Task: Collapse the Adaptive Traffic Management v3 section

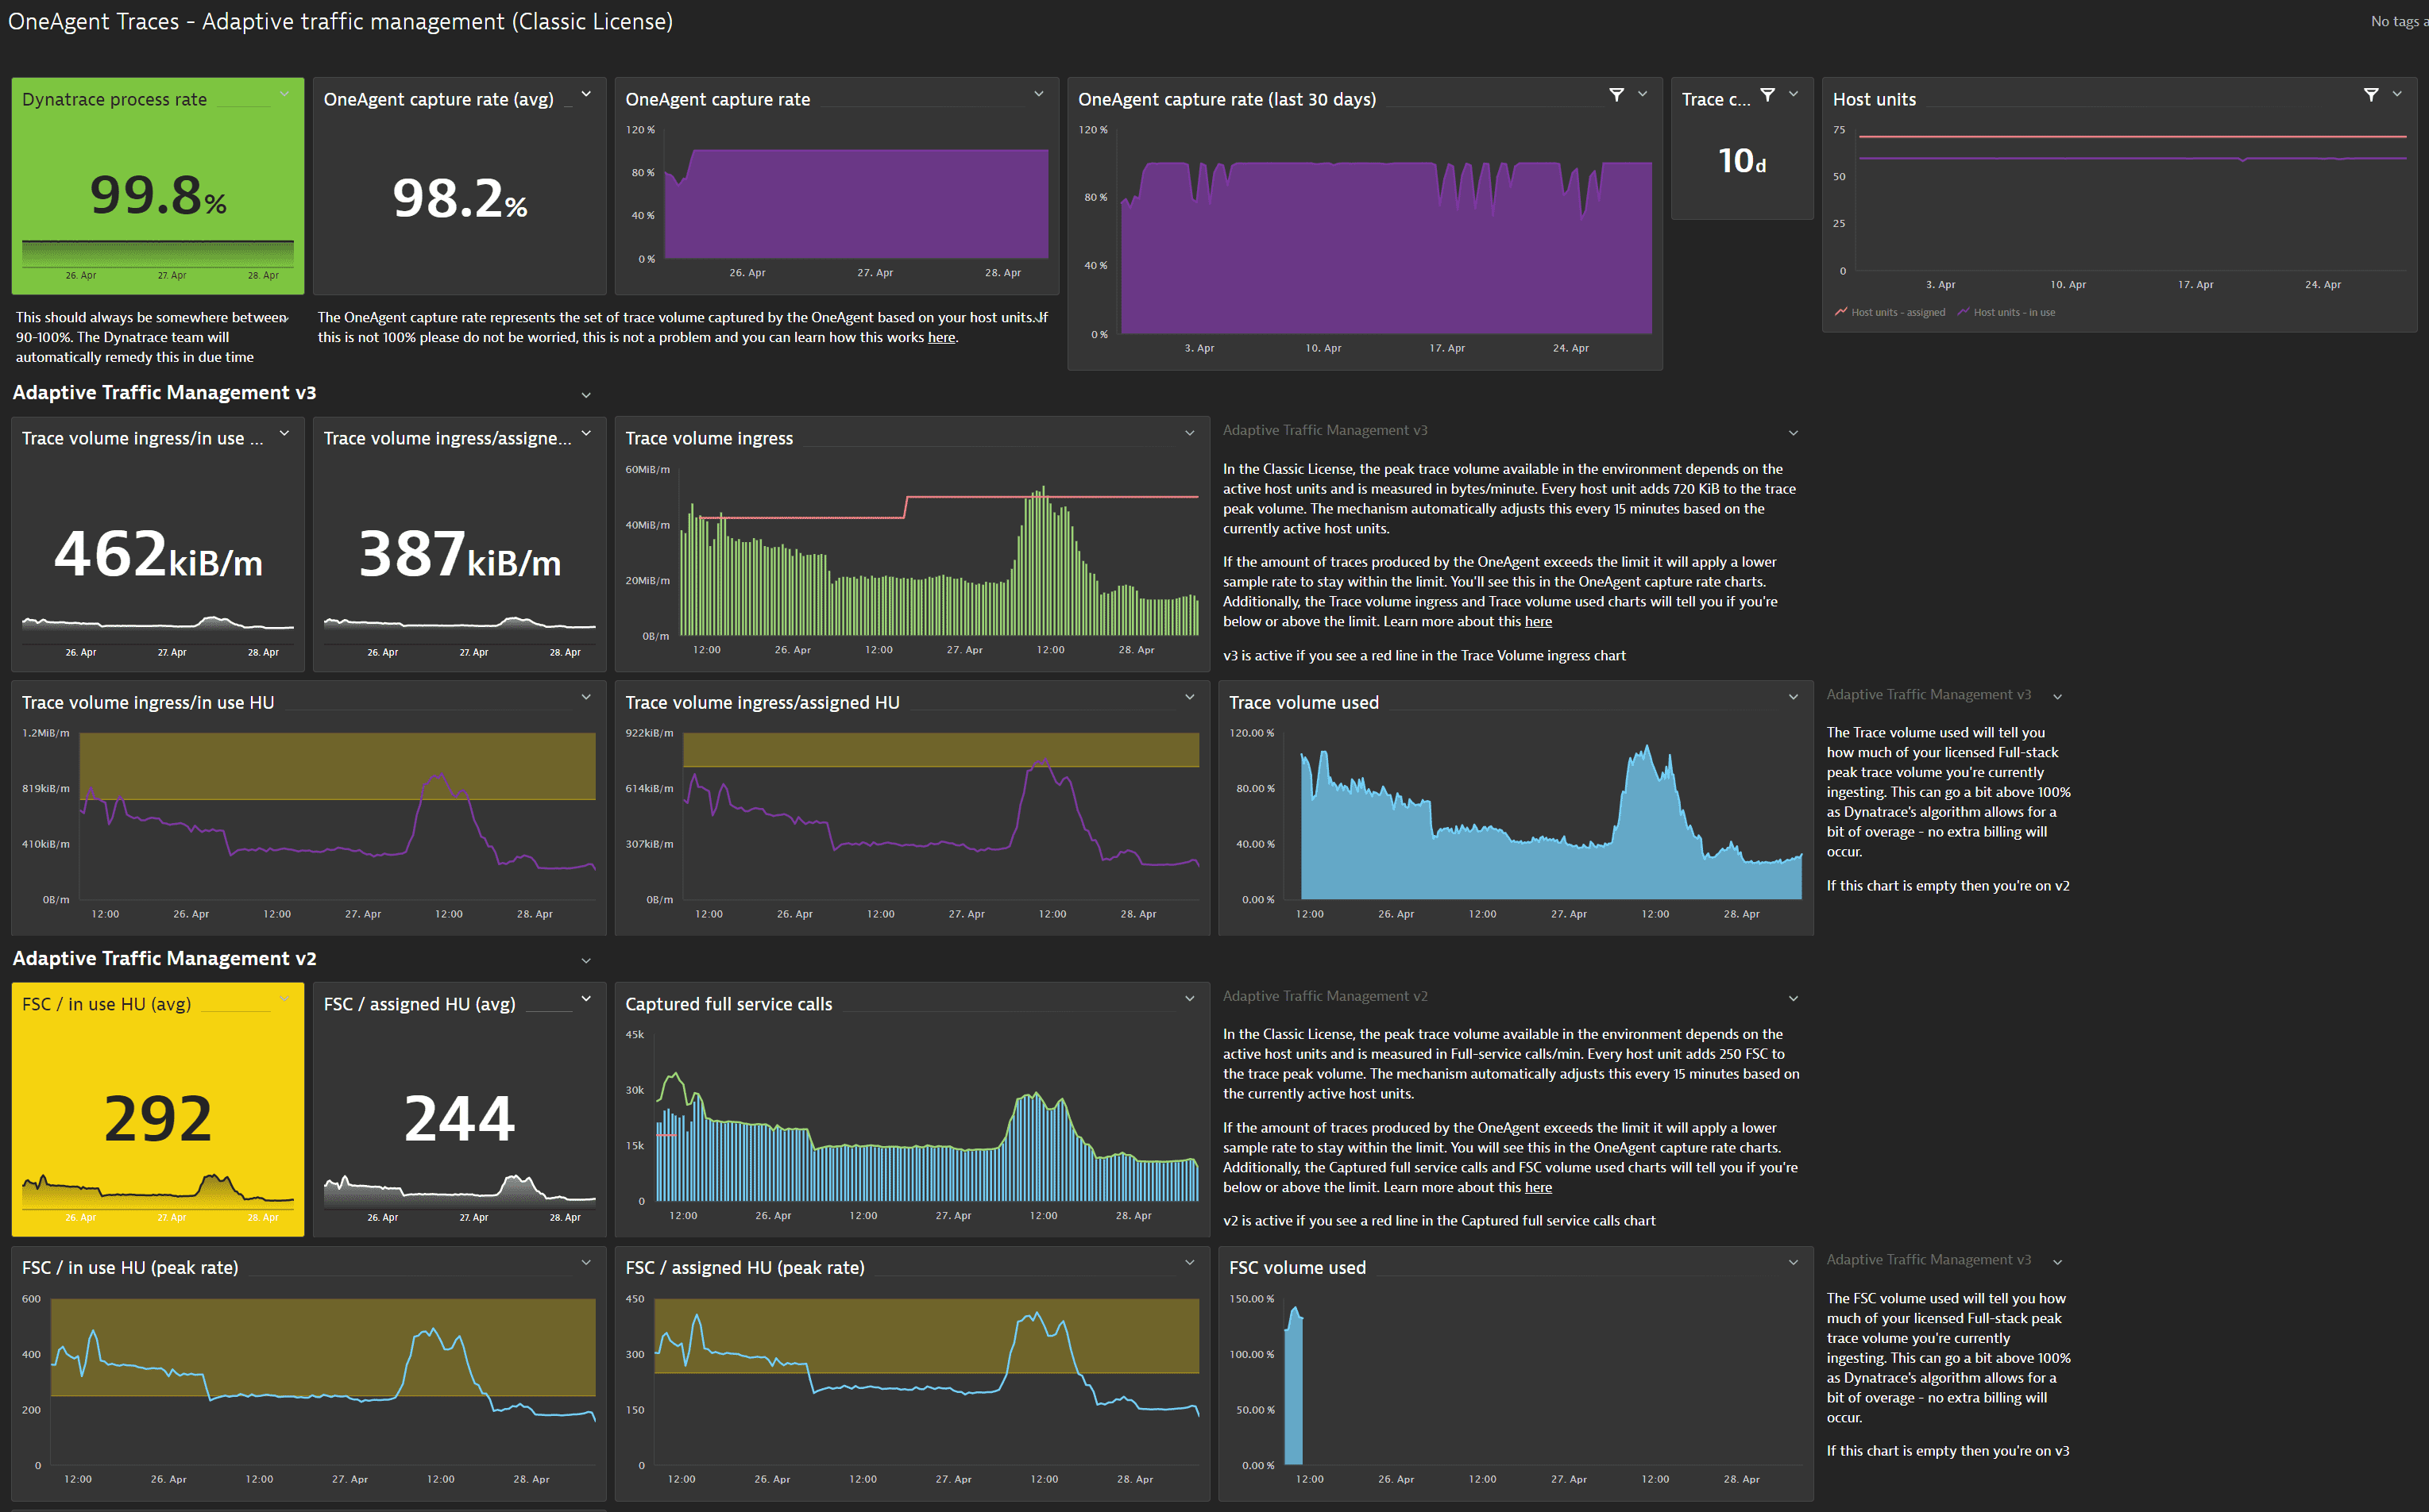Action: (x=586, y=394)
